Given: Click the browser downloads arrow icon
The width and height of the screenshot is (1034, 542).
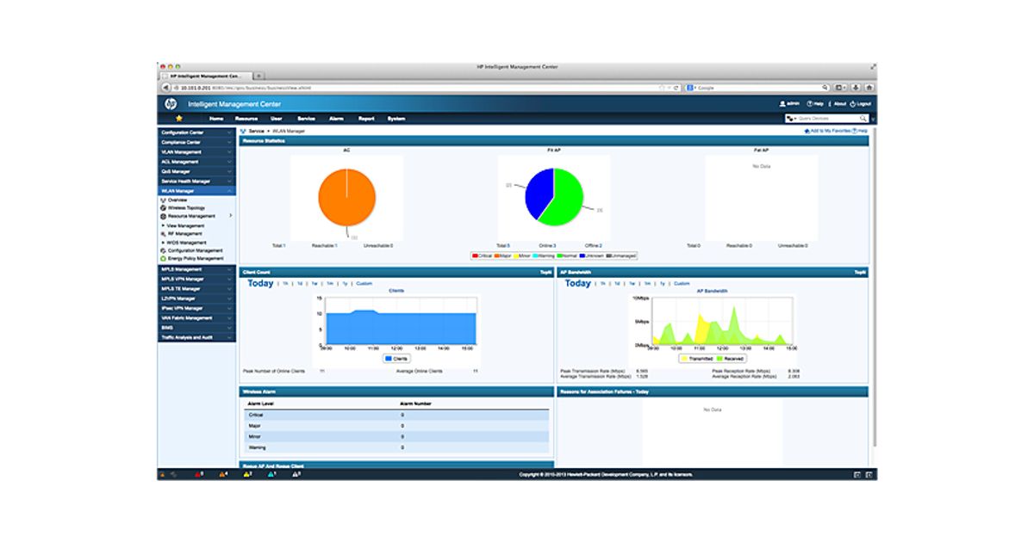Looking at the screenshot, I should [856, 88].
